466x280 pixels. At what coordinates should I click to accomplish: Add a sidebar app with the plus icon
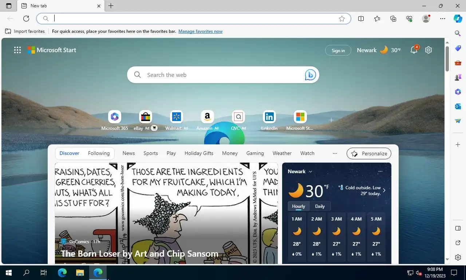pyautogui.click(x=458, y=145)
